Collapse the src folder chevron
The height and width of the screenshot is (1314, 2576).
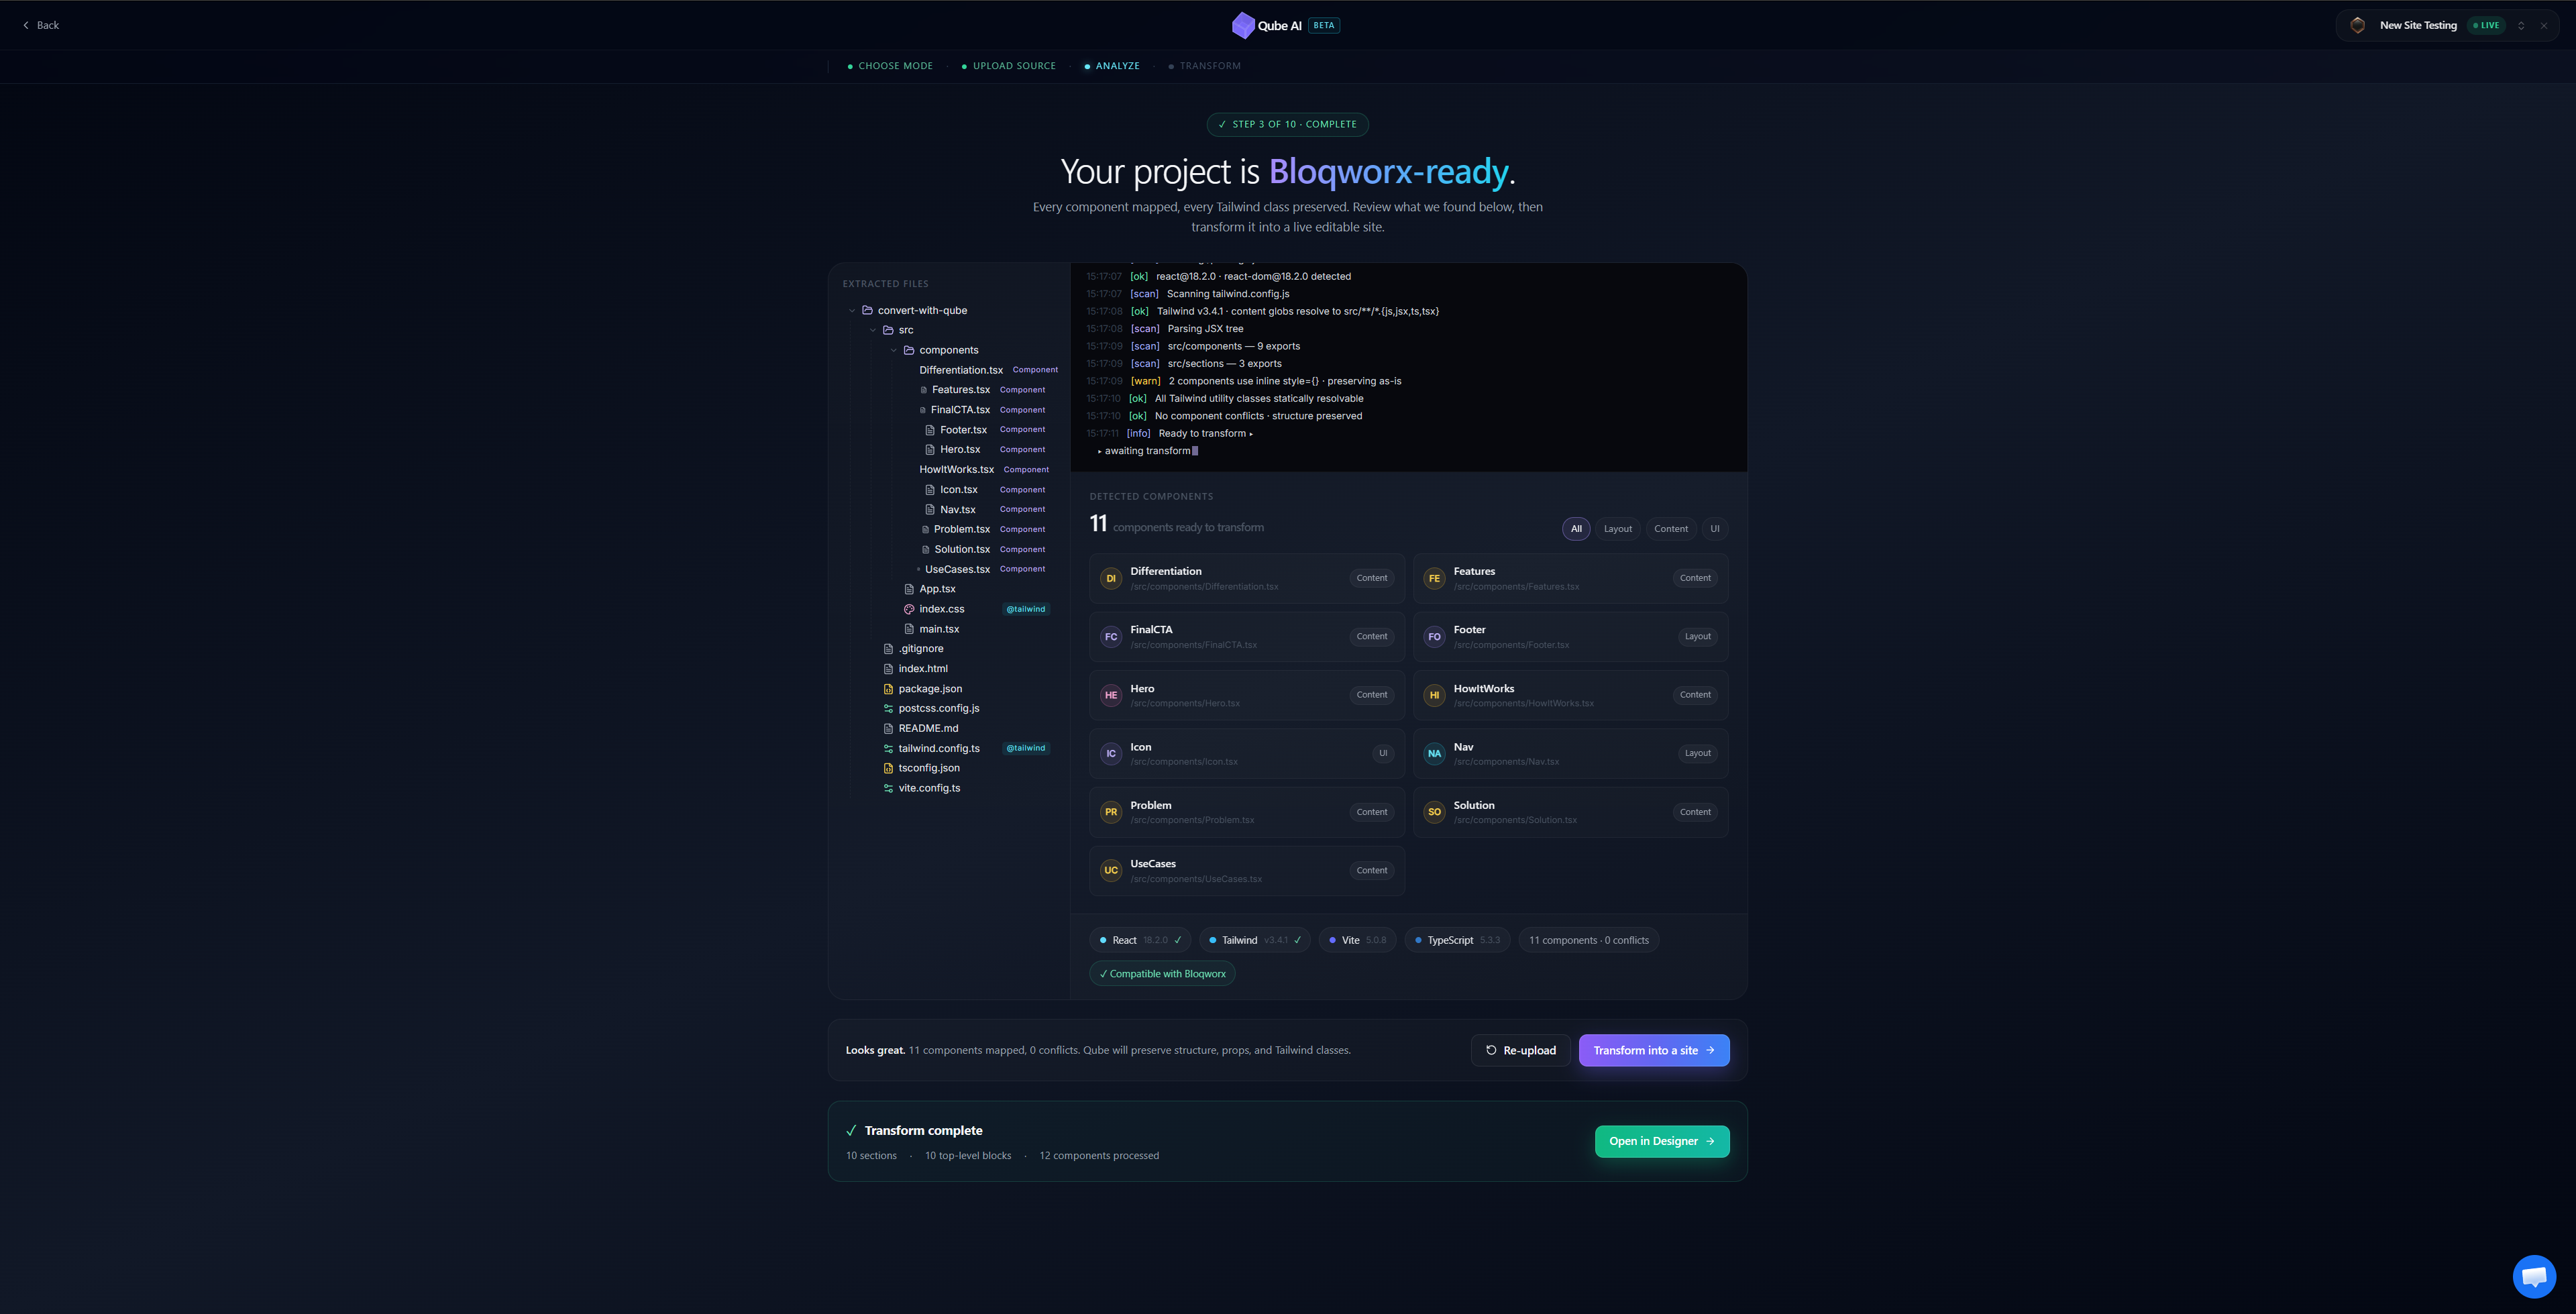873,330
